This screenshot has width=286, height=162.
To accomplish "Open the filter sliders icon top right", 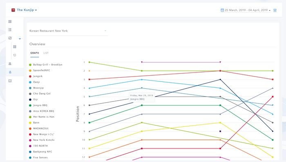I will [x=275, y=10].
